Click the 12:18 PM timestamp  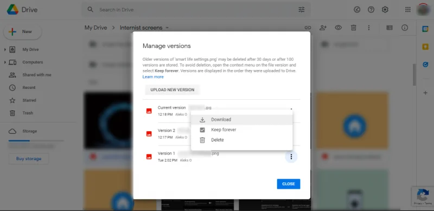click(165, 114)
